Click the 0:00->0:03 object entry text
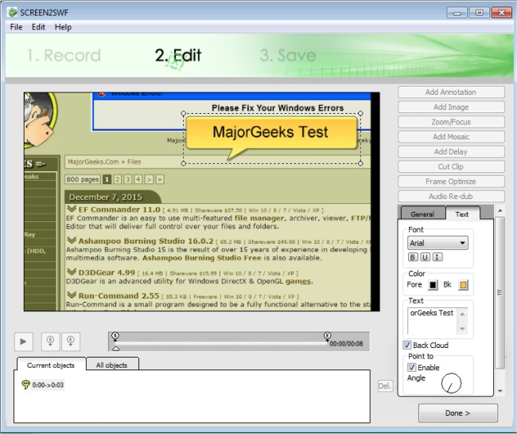 coord(49,385)
